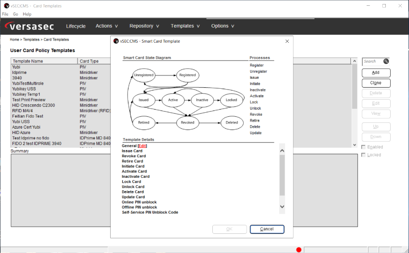Screen dimensions: 409x253
Task: Close the Smart Card Template dialog
Action: point(287,41)
